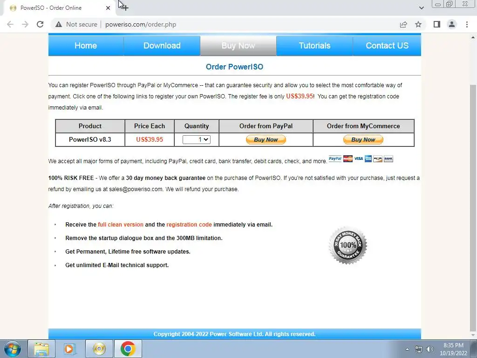Click the PowerISO v8.3 product cell
This screenshot has height=358, width=477.
pyautogui.click(x=90, y=139)
